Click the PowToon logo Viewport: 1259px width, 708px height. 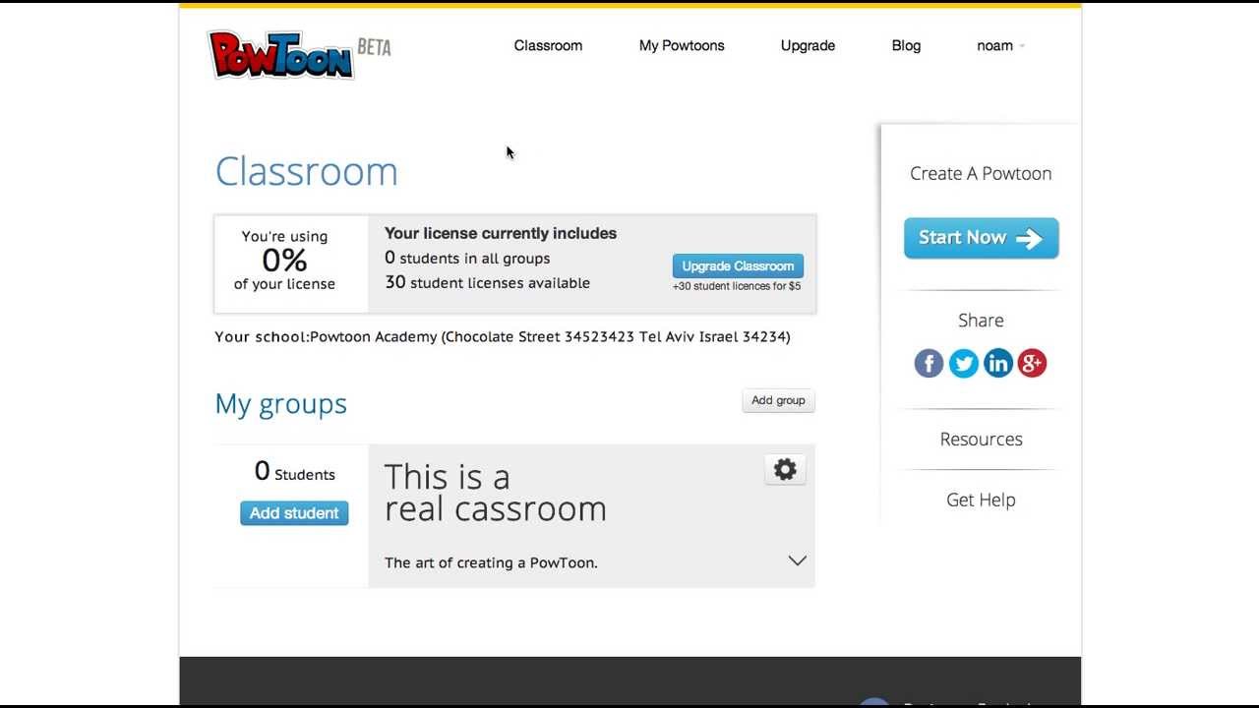click(281, 55)
